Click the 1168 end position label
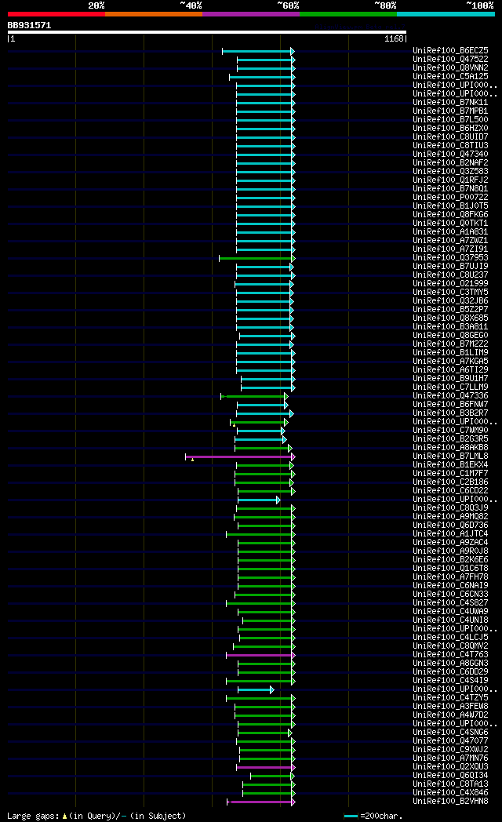502x822 pixels. pyautogui.click(x=394, y=38)
